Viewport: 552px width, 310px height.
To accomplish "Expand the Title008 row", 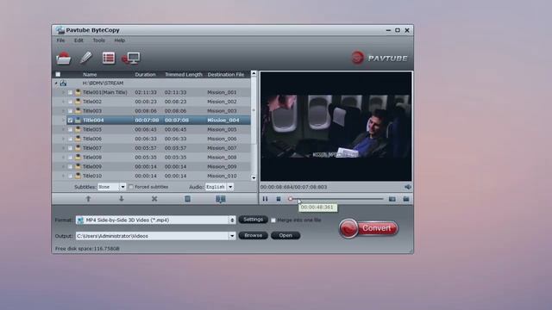I will [x=63, y=157].
